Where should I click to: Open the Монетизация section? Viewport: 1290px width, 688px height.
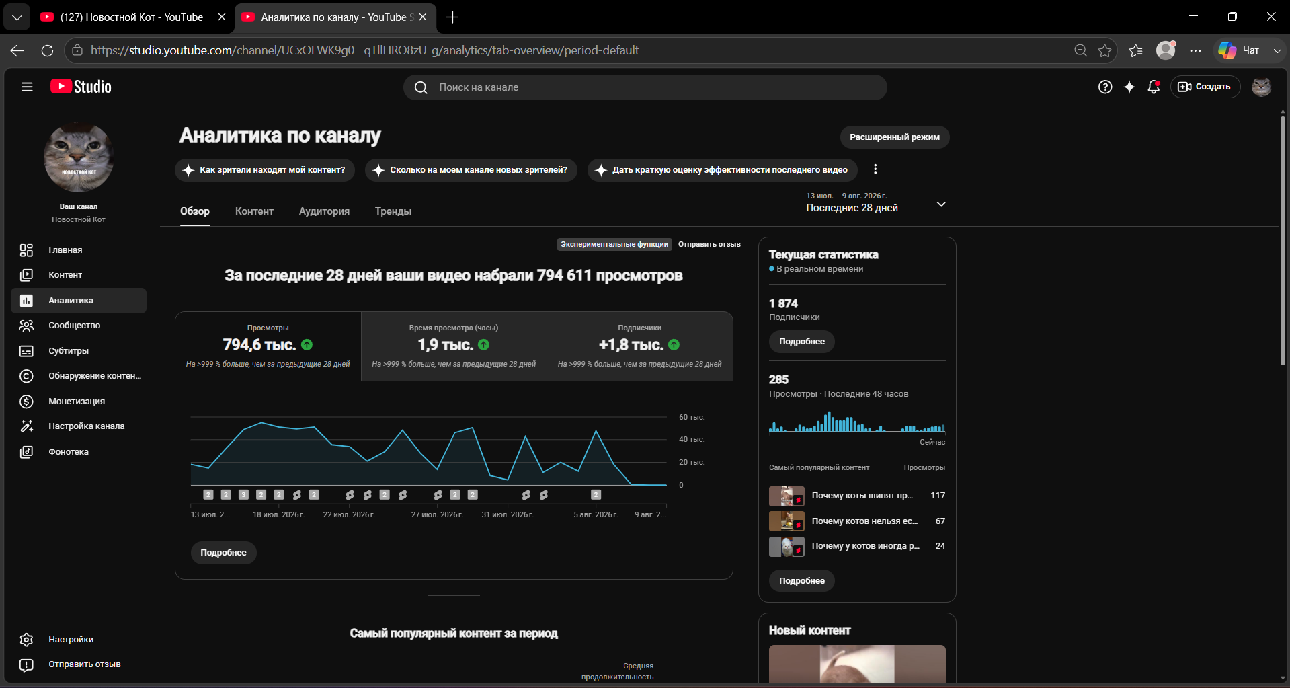[x=79, y=402]
